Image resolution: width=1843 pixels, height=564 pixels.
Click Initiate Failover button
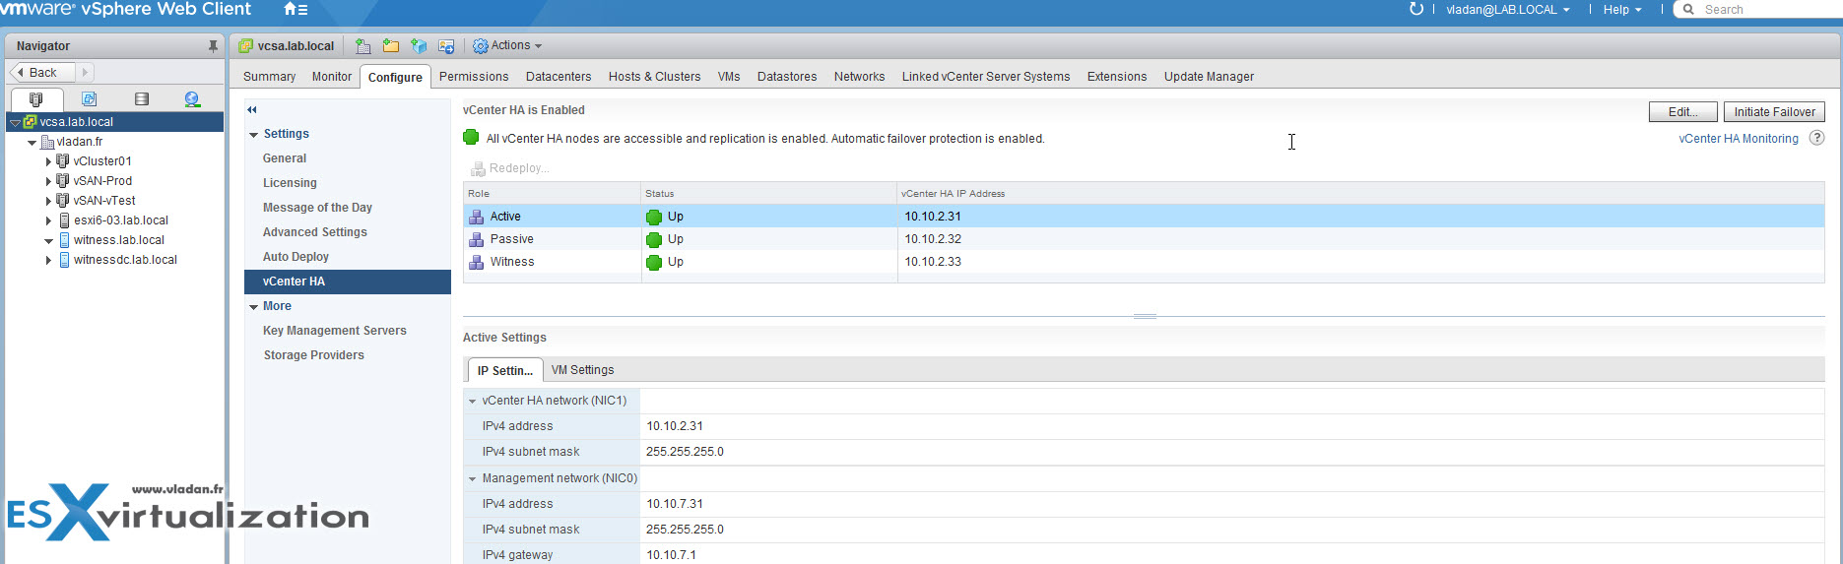coord(1774,112)
